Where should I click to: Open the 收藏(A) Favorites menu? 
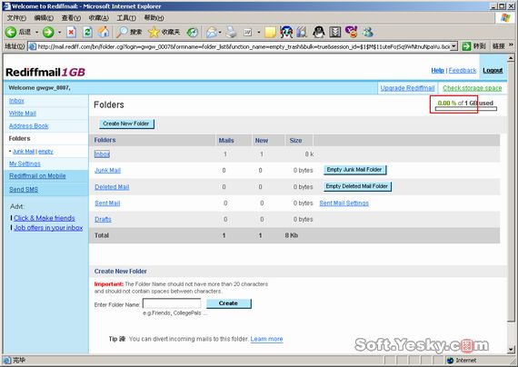coord(98,18)
